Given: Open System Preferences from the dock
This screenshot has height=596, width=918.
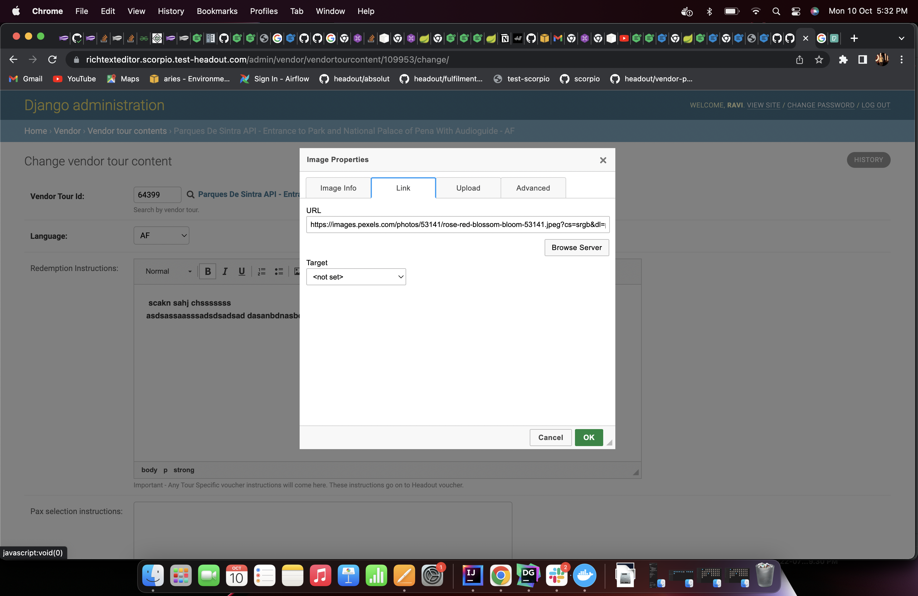Looking at the screenshot, I should click(x=432, y=576).
